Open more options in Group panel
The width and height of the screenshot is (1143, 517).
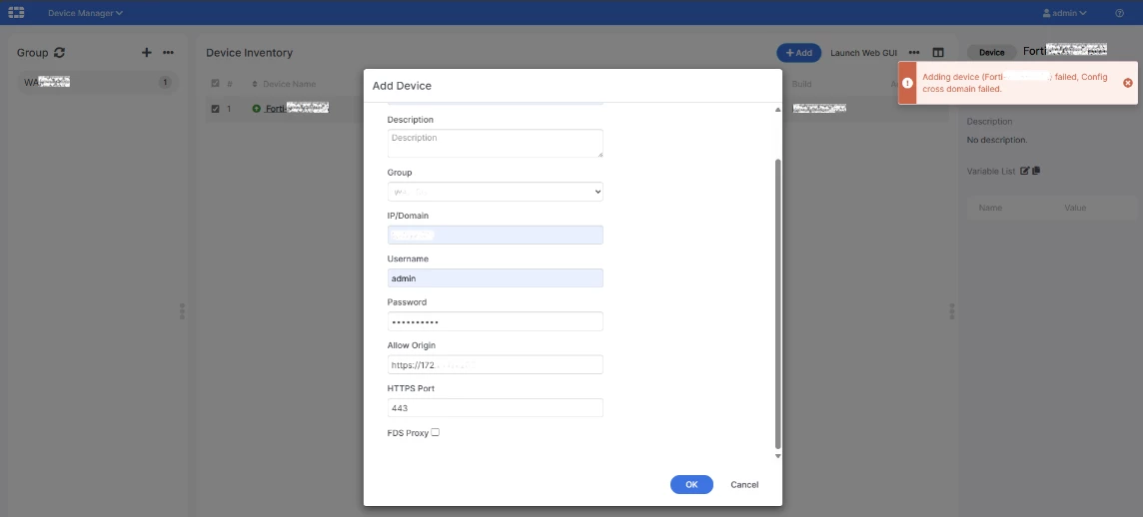point(169,53)
